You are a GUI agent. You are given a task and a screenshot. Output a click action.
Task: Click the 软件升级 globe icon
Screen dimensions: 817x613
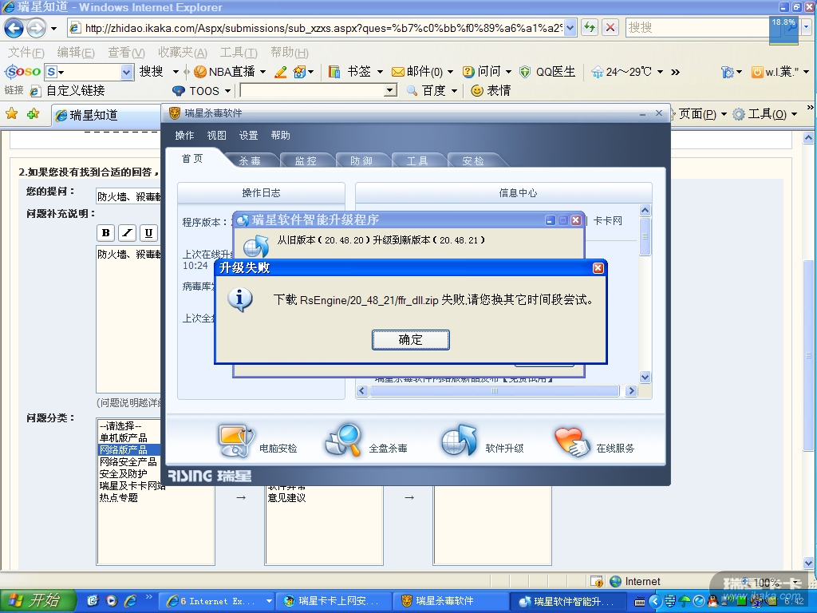coord(460,441)
